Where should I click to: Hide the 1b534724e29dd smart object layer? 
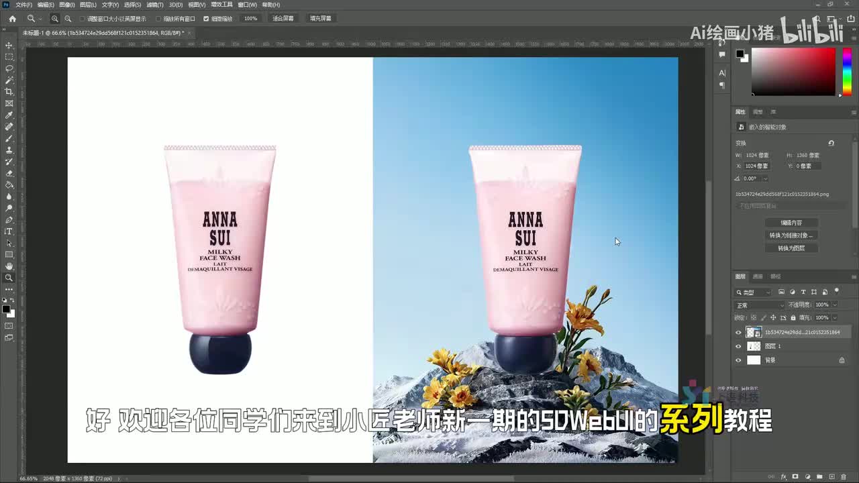[739, 332]
